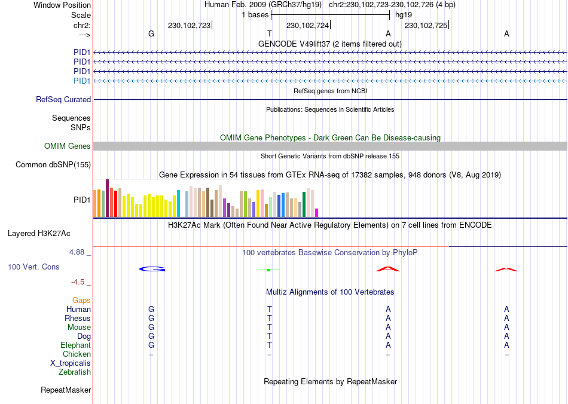Click the GENCODE V49lift37 track title
The image size is (568, 404).
tap(330, 44)
